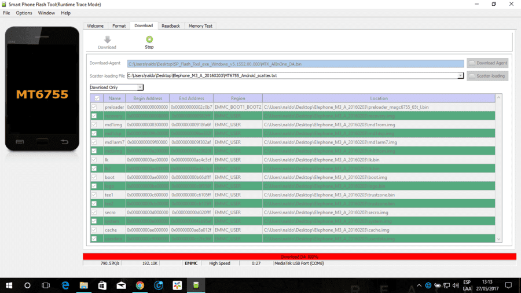Launch Microsoft Edge from the taskbar
This screenshot has width=521, height=293.
65,285
